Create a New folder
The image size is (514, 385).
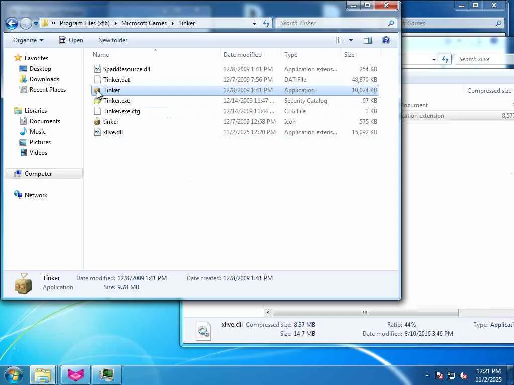(x=113, y=40)
